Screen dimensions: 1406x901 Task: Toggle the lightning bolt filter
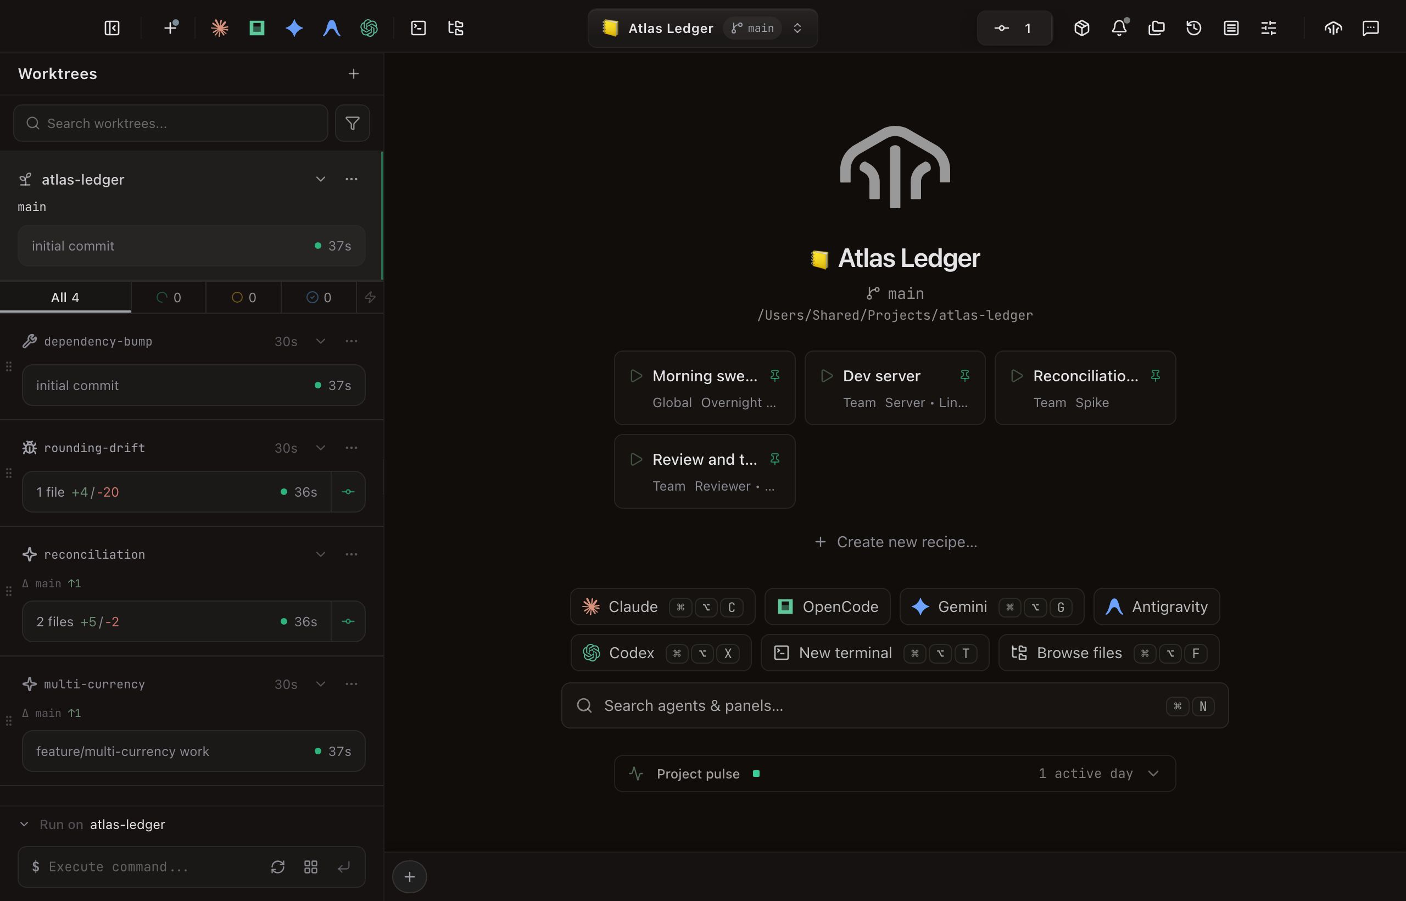click(x=370, y=297)
